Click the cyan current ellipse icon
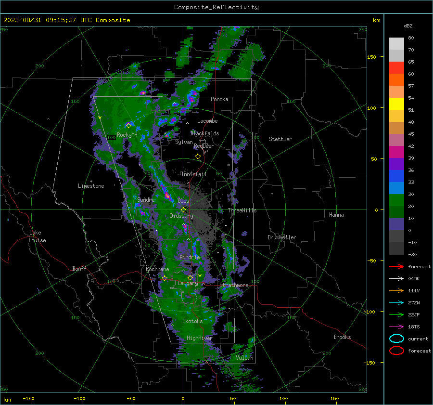The image size is (433, 405). coord(396,339)
